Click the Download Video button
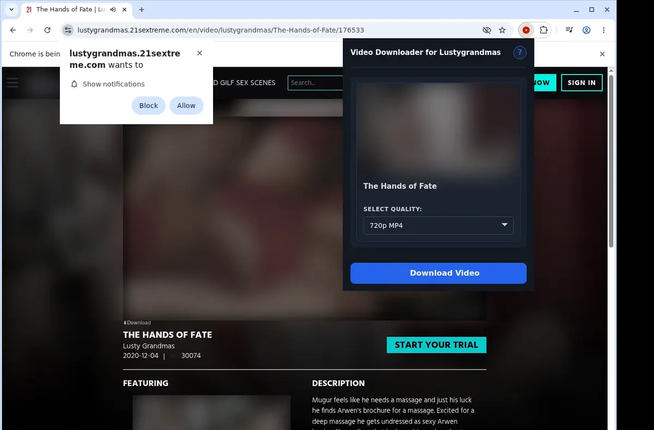The image size is (654, 430). click(x=438, y=273)
